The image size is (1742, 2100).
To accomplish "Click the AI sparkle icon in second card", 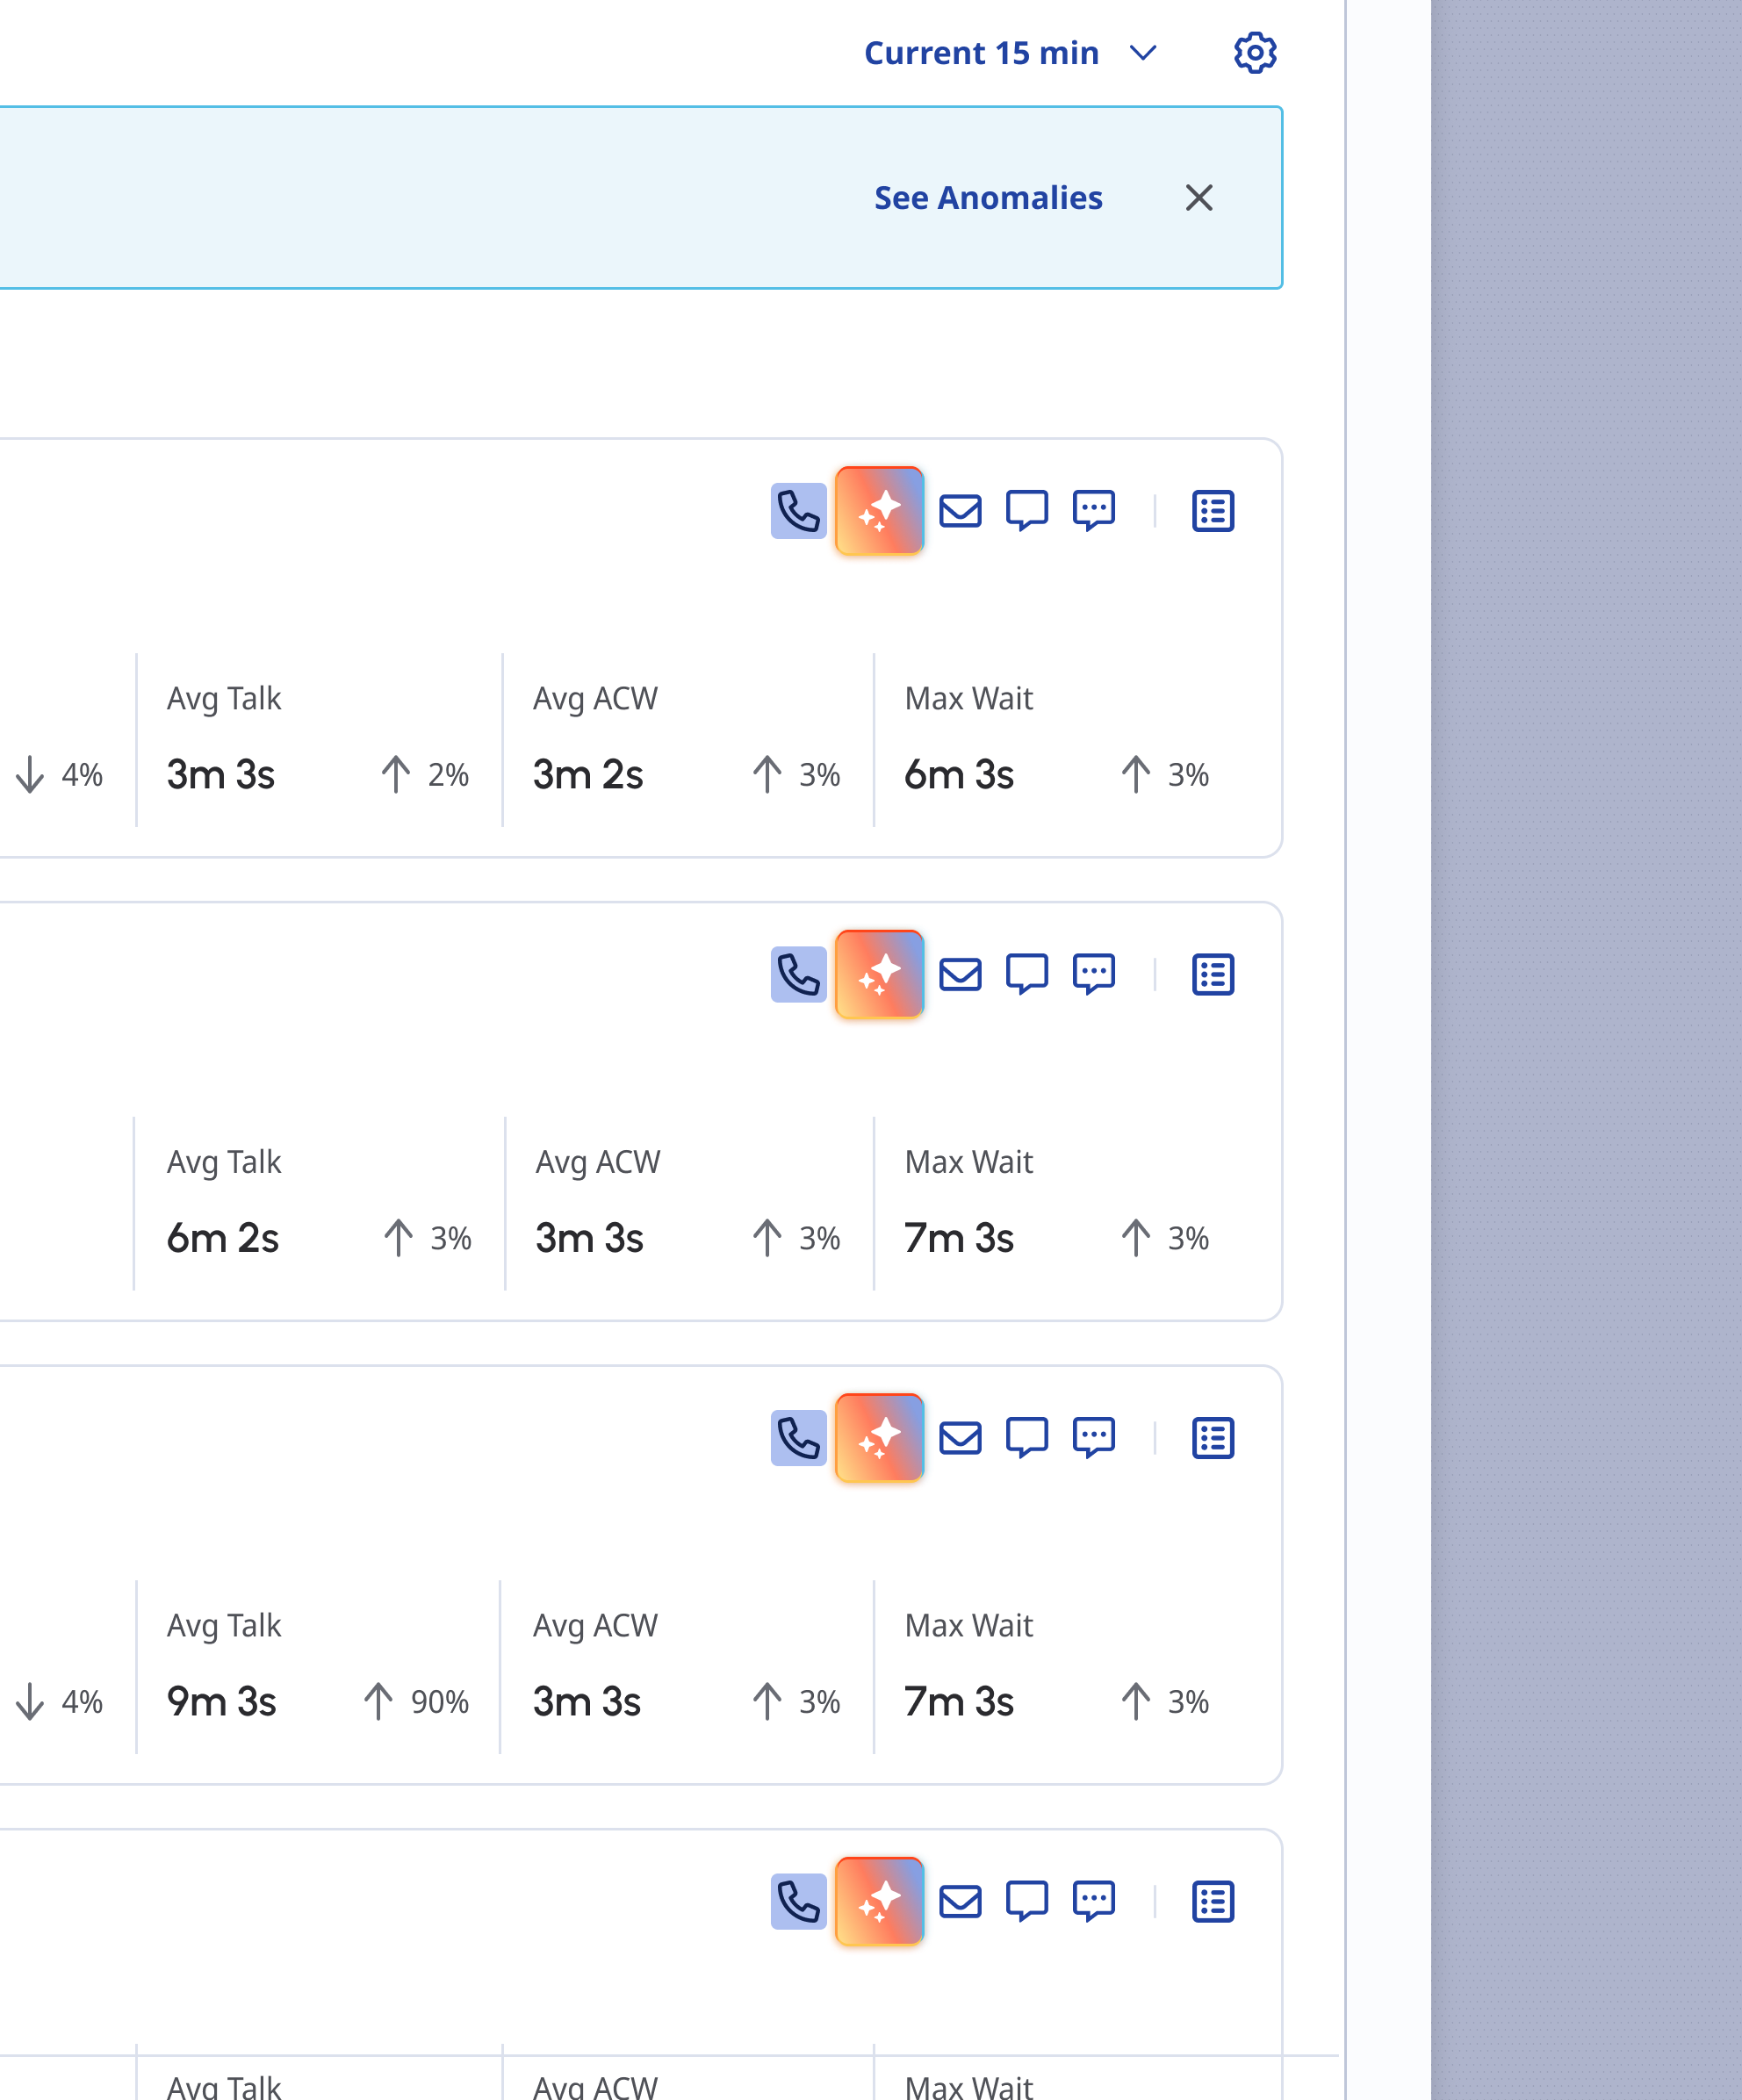I will (x=879, y=975).
